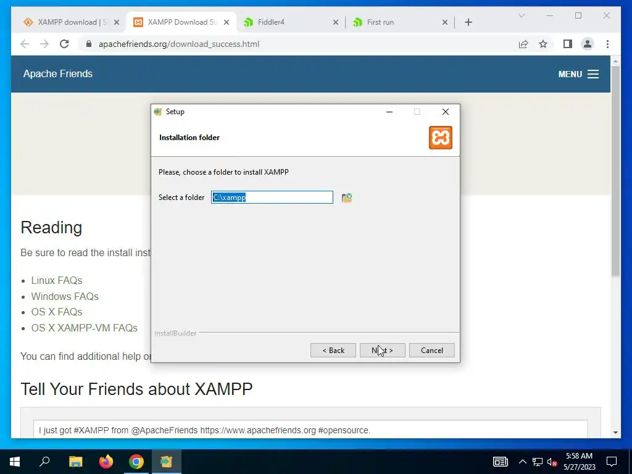The width and height of the screenshot is (632, 474).
Task: Click the Chrome forward arrow
Action: click(x=44, y=44)
